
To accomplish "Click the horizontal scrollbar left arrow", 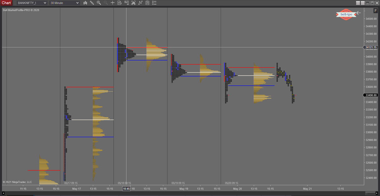I will tap(3, 193).
